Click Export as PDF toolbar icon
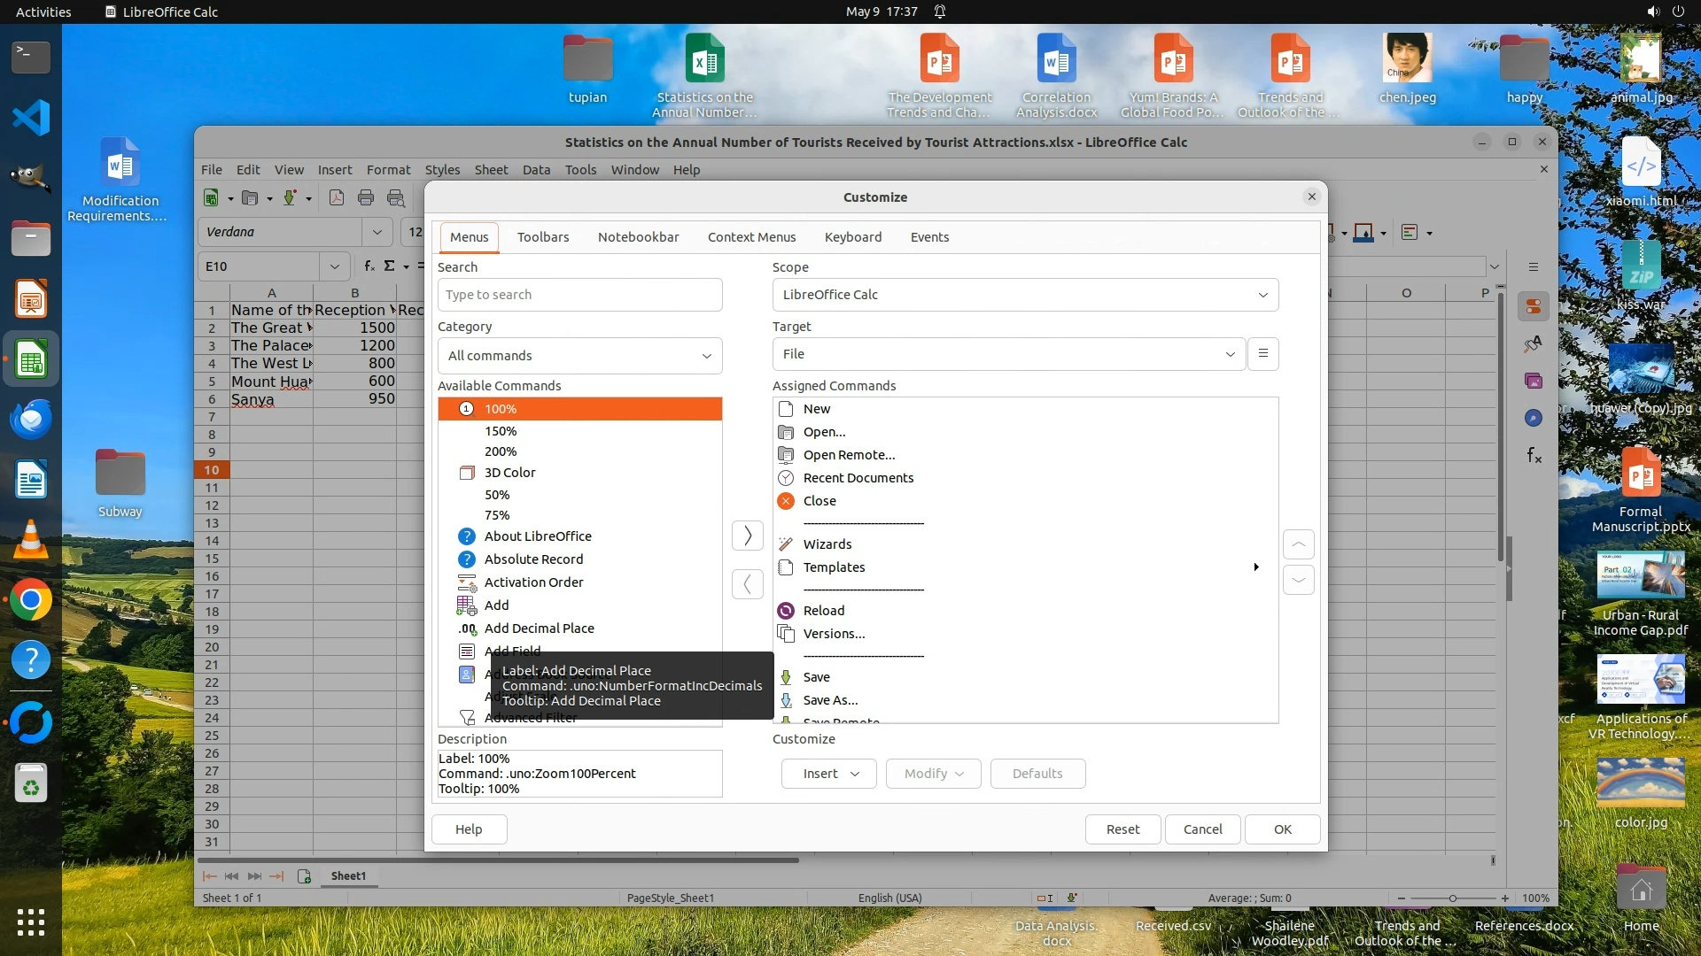Screen dimensions: 1701x956 pyautogui.click(x=337, y=198)
